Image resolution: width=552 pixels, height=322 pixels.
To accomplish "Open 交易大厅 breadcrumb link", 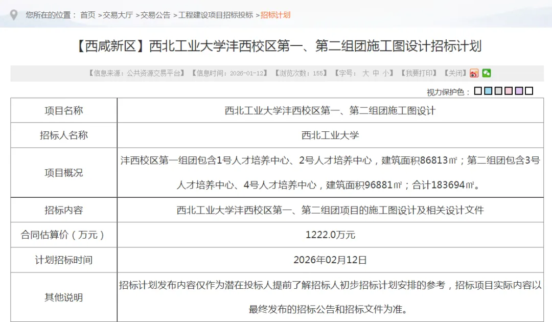I will tap(118, 15).
